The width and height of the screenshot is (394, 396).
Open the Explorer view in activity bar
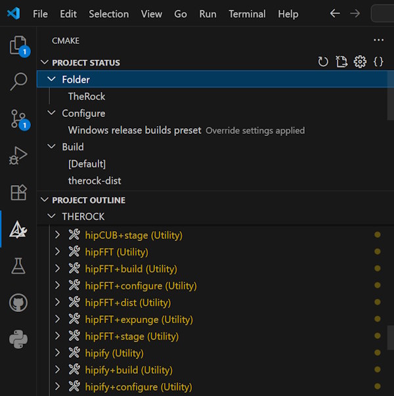click(18, 45)
